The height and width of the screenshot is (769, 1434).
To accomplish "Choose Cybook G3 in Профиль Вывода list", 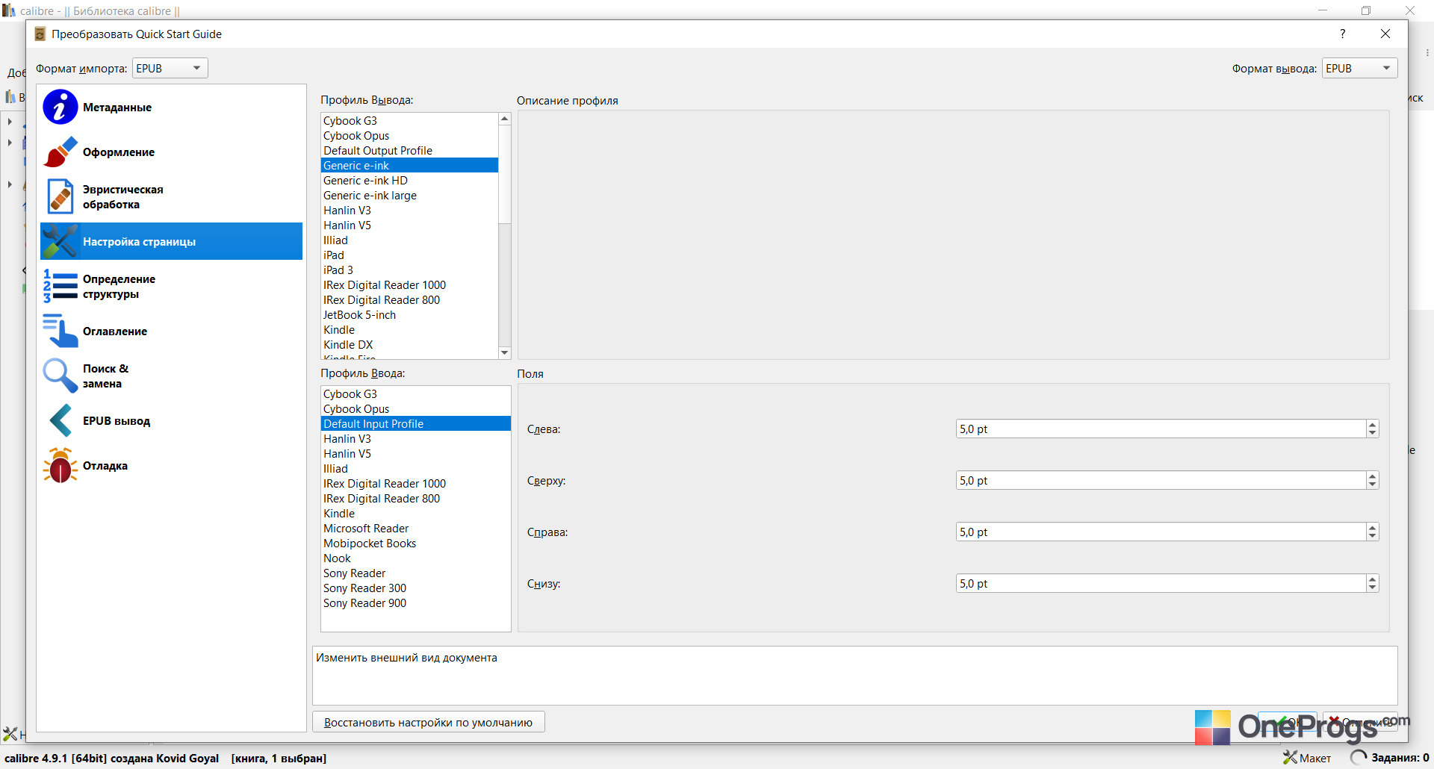I will [409, 120].
